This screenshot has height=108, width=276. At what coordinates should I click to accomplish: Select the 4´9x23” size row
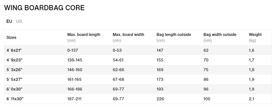[x=14, y=60]
